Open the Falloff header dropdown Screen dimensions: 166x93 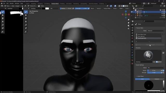pos(121,9)
